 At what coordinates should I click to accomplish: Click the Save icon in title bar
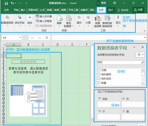[x=6, y=3]
